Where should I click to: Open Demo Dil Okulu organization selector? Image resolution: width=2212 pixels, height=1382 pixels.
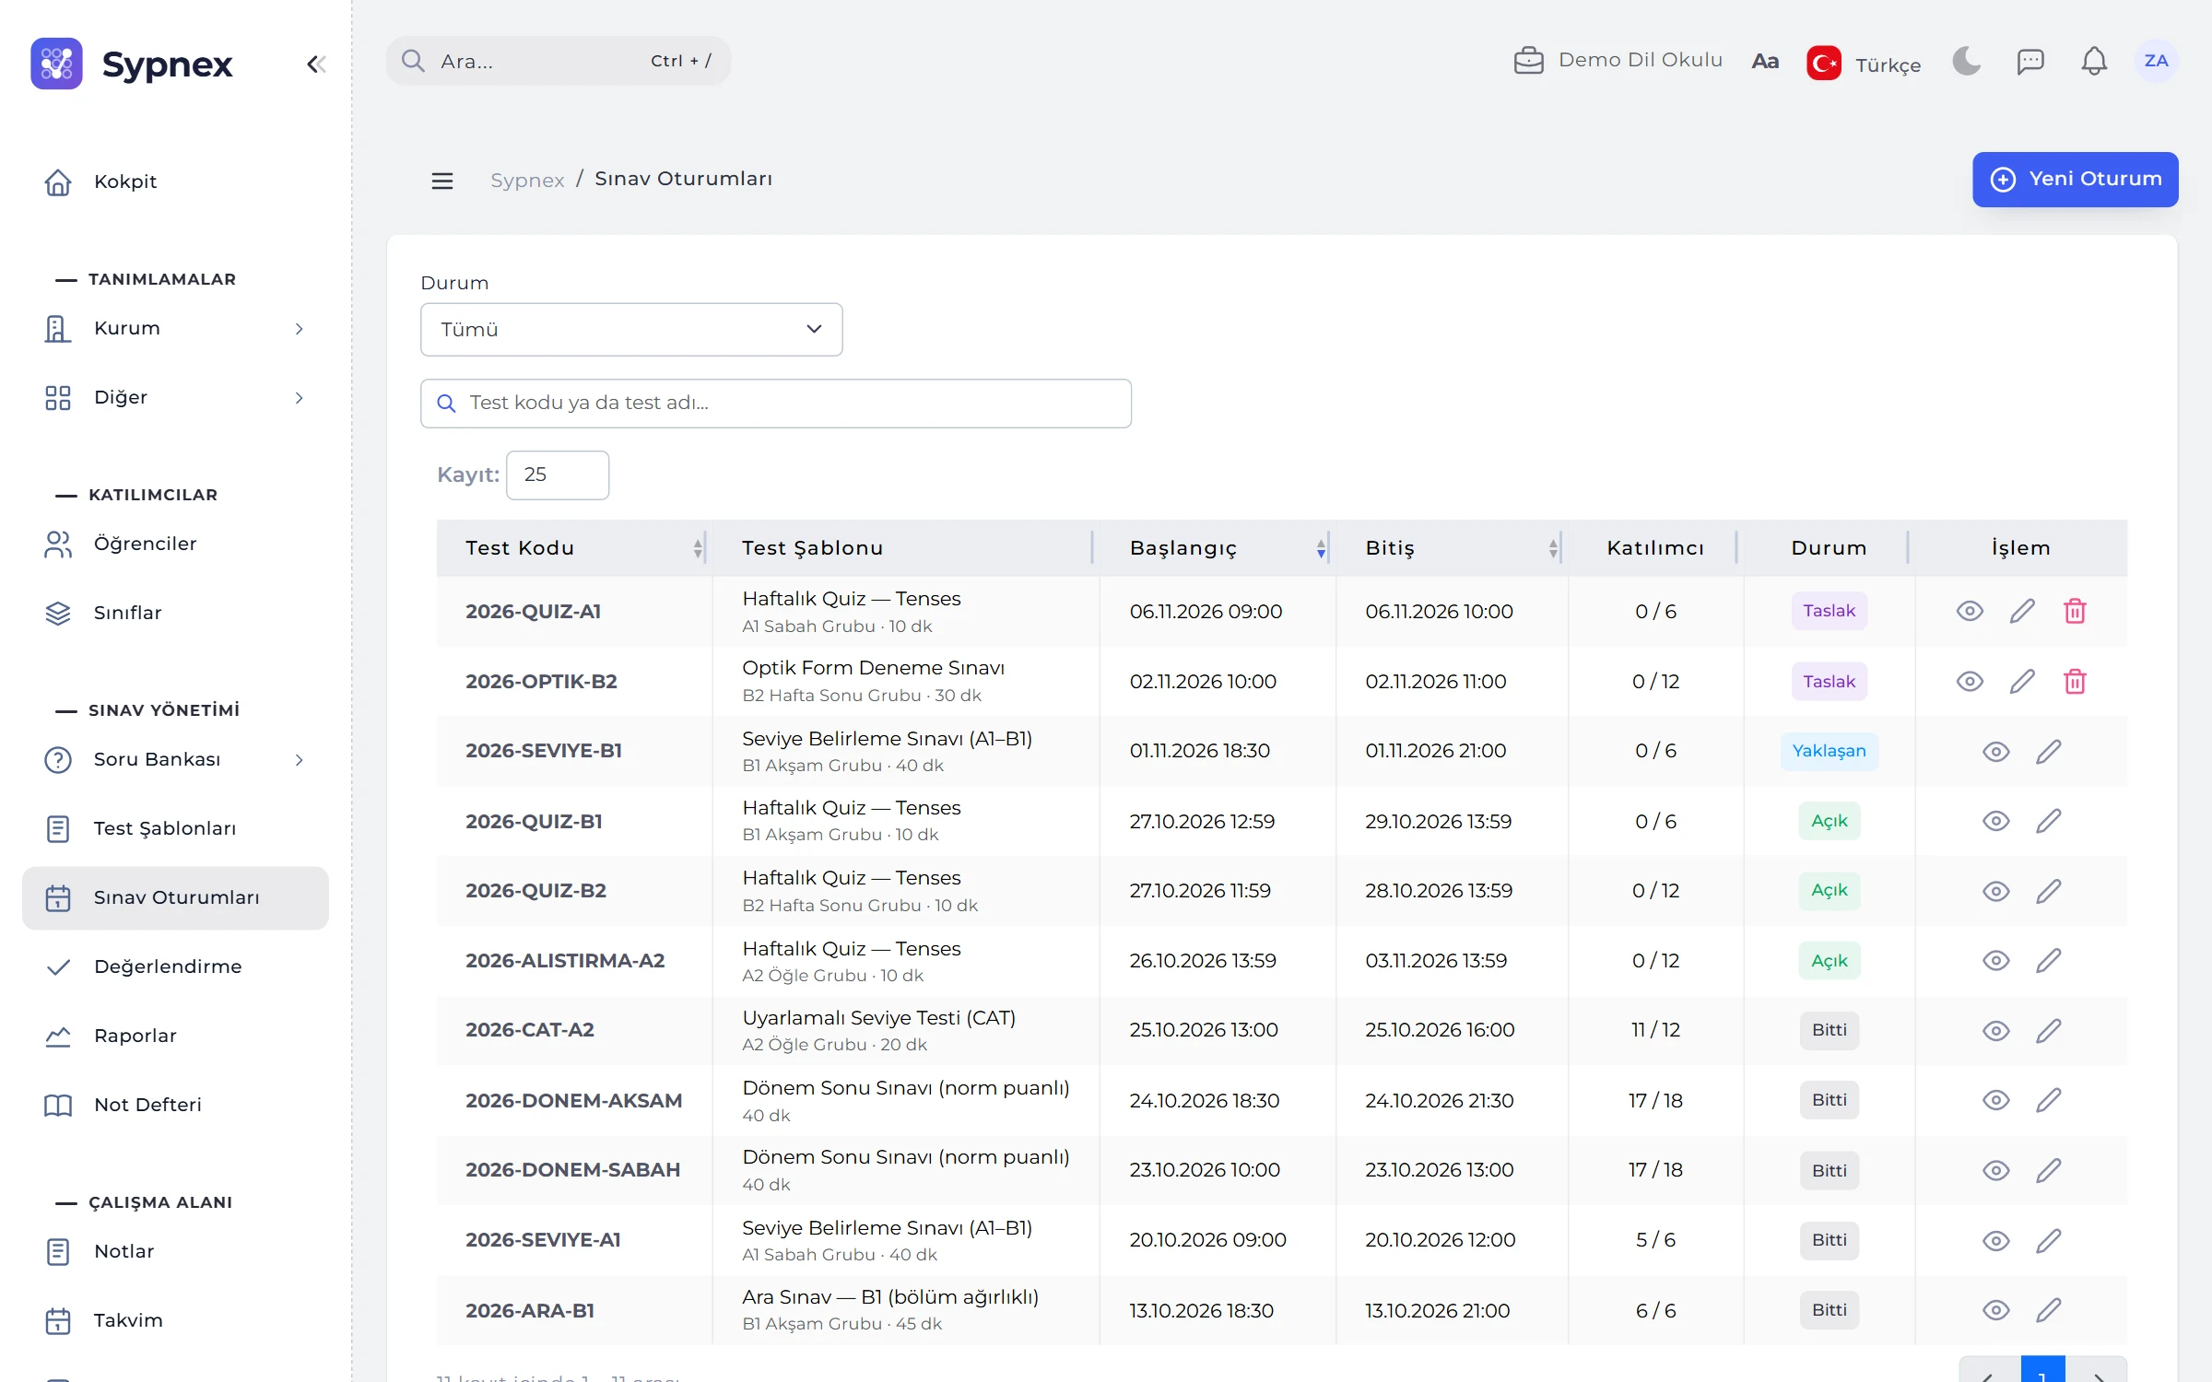[x=1618, y=61]
